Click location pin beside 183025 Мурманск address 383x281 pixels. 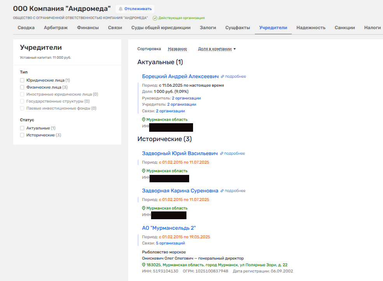point(144,265)
